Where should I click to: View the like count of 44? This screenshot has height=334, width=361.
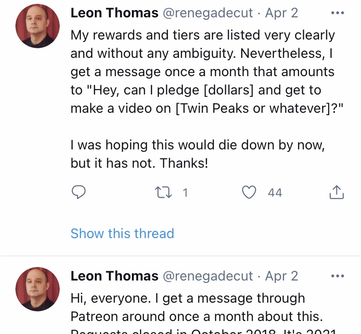click(x=275, y=192)
